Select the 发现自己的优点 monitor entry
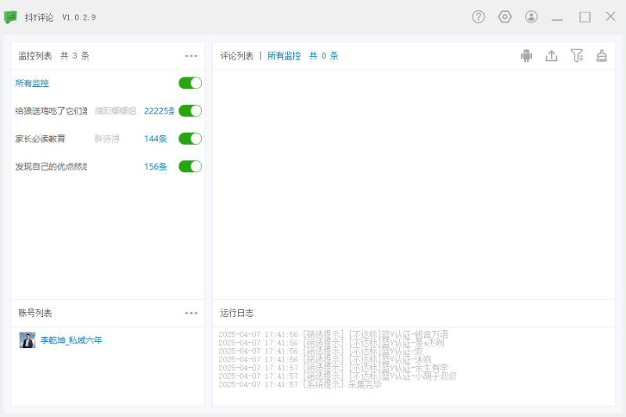Image resolution: width=626 pixels, height=417 pixels. click(x=51, y=167)
